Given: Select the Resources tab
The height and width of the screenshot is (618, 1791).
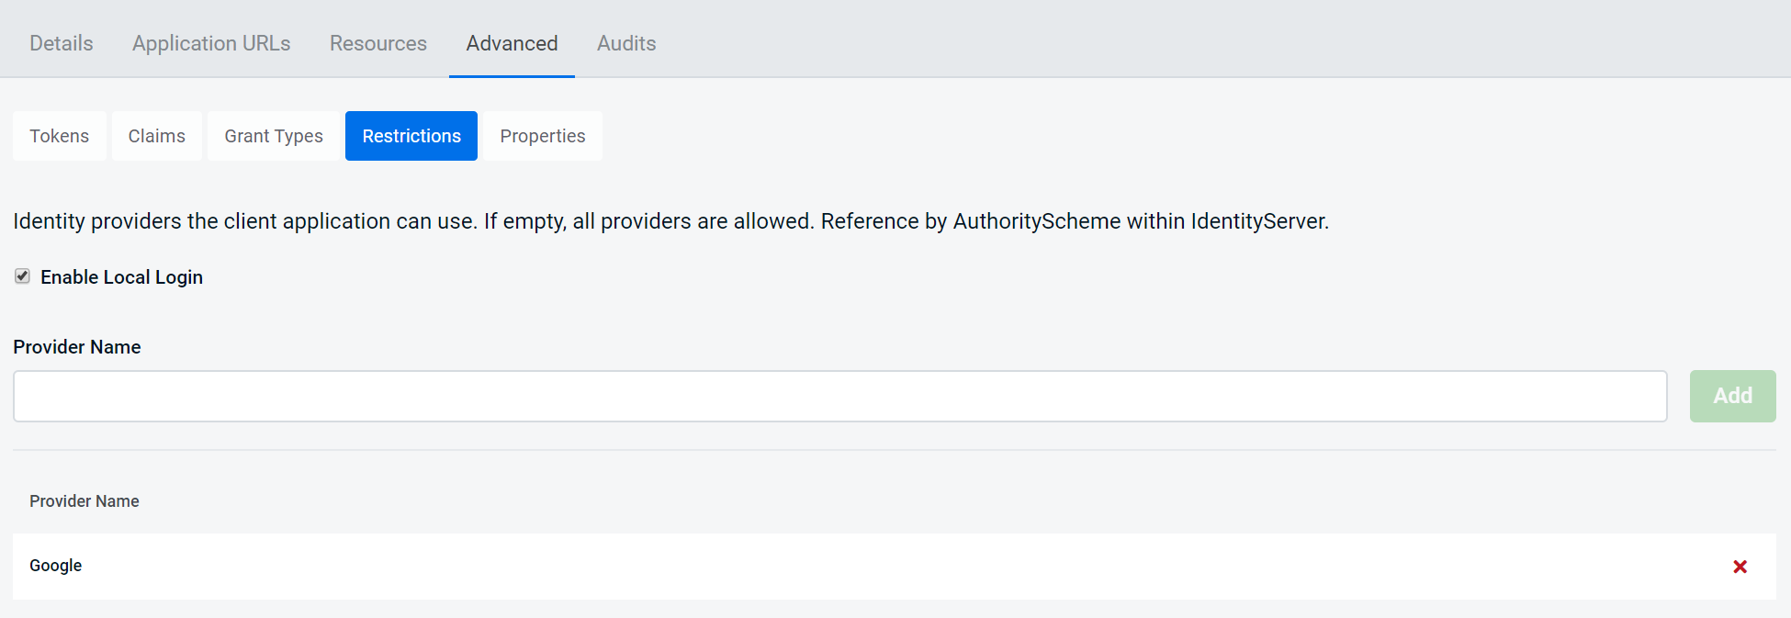Looking at the screenshot, I should (377, 43).
